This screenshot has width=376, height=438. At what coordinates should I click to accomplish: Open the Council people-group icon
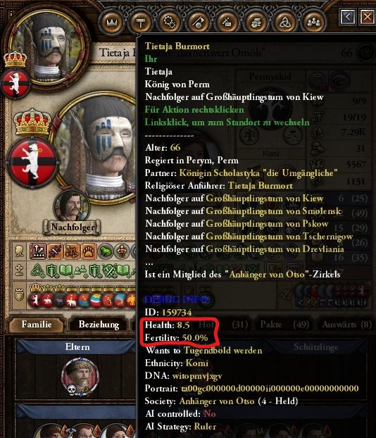coord(315,22)
